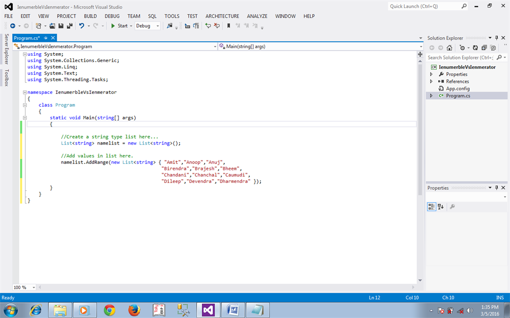
Task: Click the Save All icon in the toolbar
Action: [x=71, y=25]
